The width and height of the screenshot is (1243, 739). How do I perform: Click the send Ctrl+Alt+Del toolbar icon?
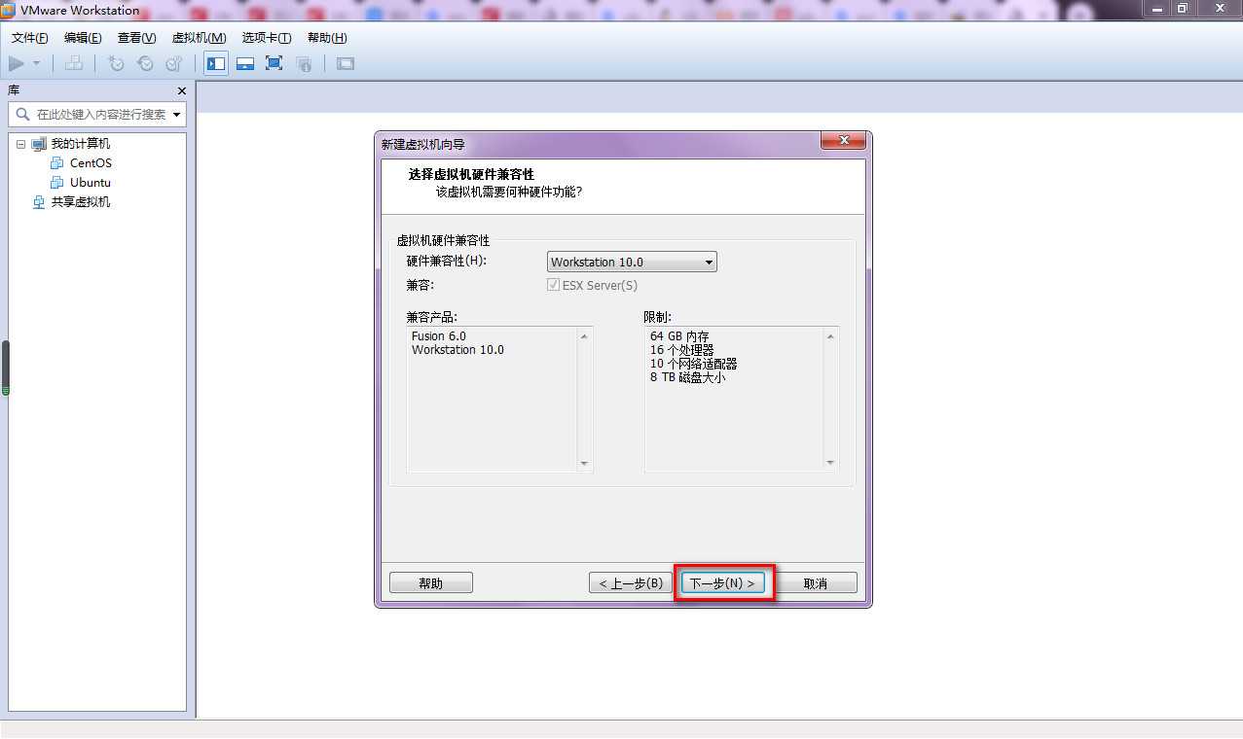tap(74, 63)
